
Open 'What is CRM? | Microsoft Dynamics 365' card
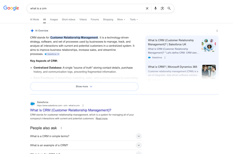coord(172,67)
